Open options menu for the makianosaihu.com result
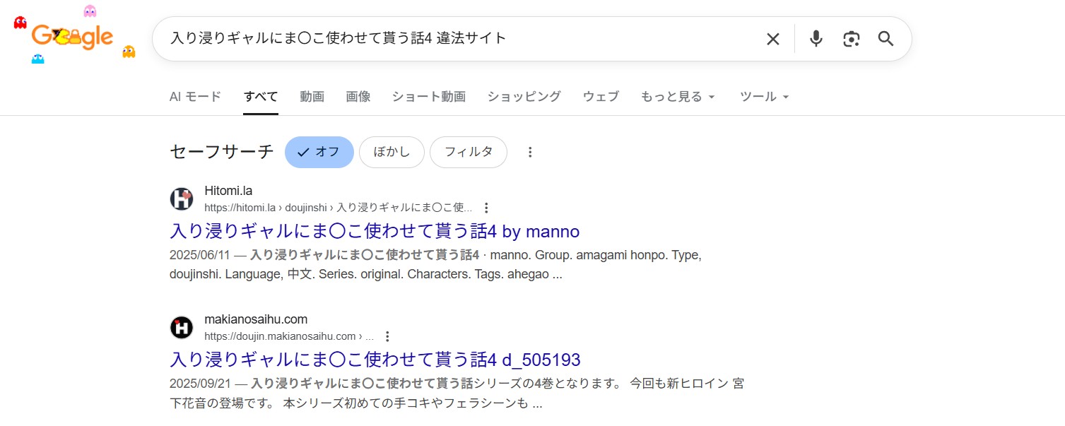The width and height of the screenshot is (1065, 426). point(387,336)
